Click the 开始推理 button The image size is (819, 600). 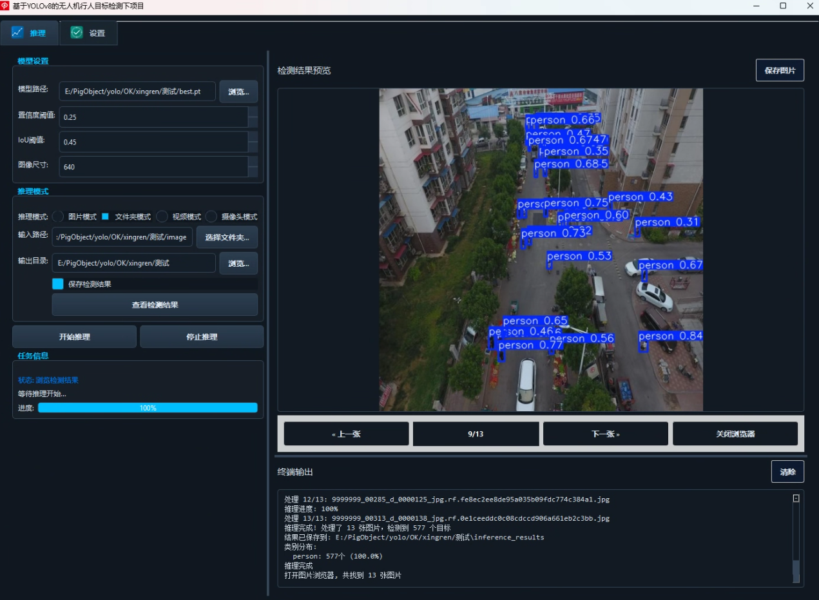point(74,336)
